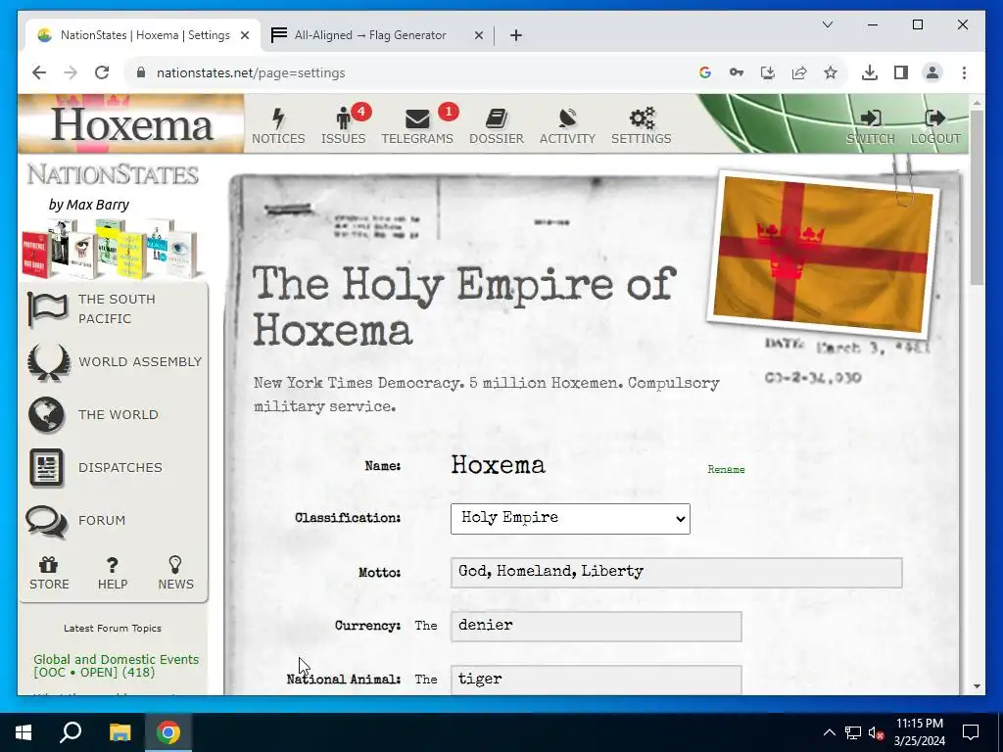Open a new Chrome tab

[515, 35]
